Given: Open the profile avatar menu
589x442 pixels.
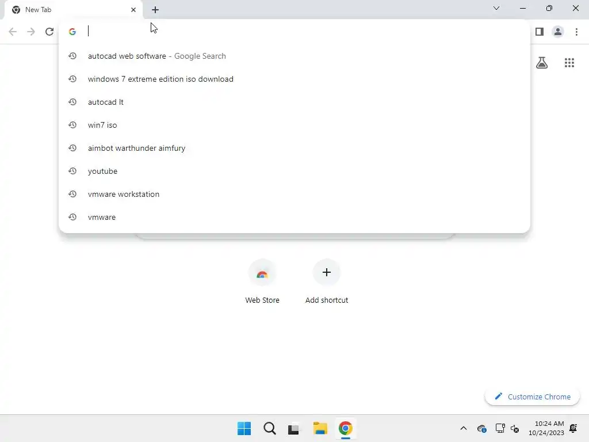Looking at the screenshot, I should point(558,32).
